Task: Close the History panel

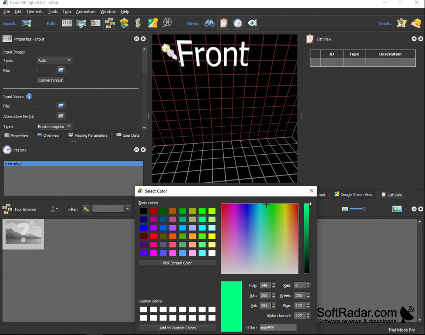Action: pyautogui.click(x=143, y=150)
